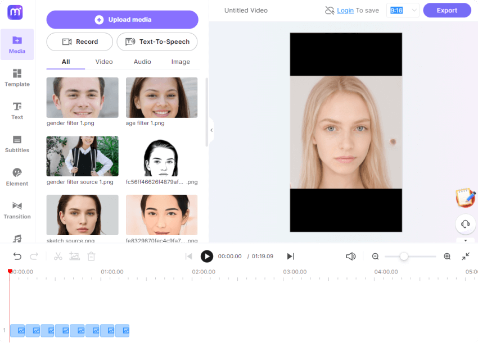Image resolution: width=478 pixels, height=343 pixels.
Task: Select the gender filter 1.png thumbnail
Action: [82, 97]
